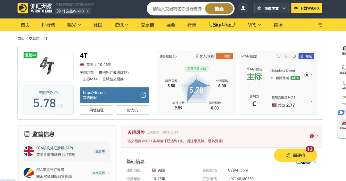The image size is (346, 181).
Task: Click the info icon beside 天眼评分
Action: coord(56,93)
